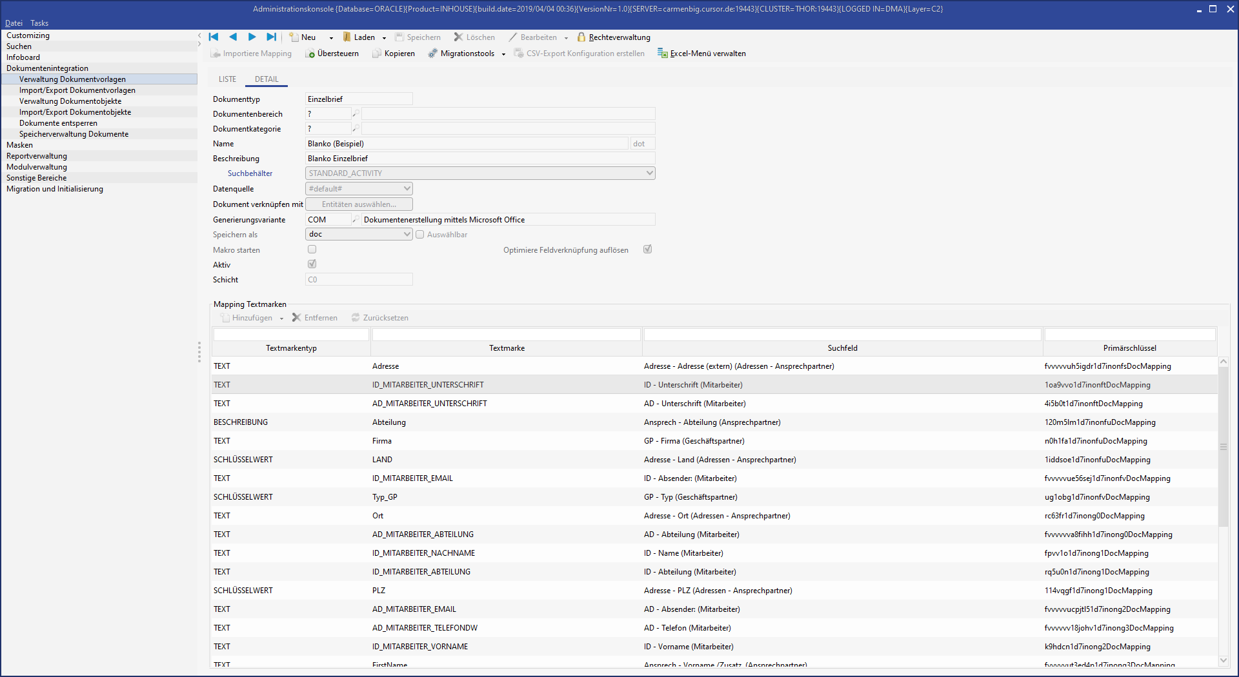Jump to last record navigation arrow

(x=271, y=37)
